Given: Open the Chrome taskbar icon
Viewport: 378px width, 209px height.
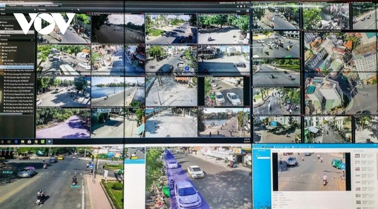Looking at the screenshot, I should [x=36, y=142].
